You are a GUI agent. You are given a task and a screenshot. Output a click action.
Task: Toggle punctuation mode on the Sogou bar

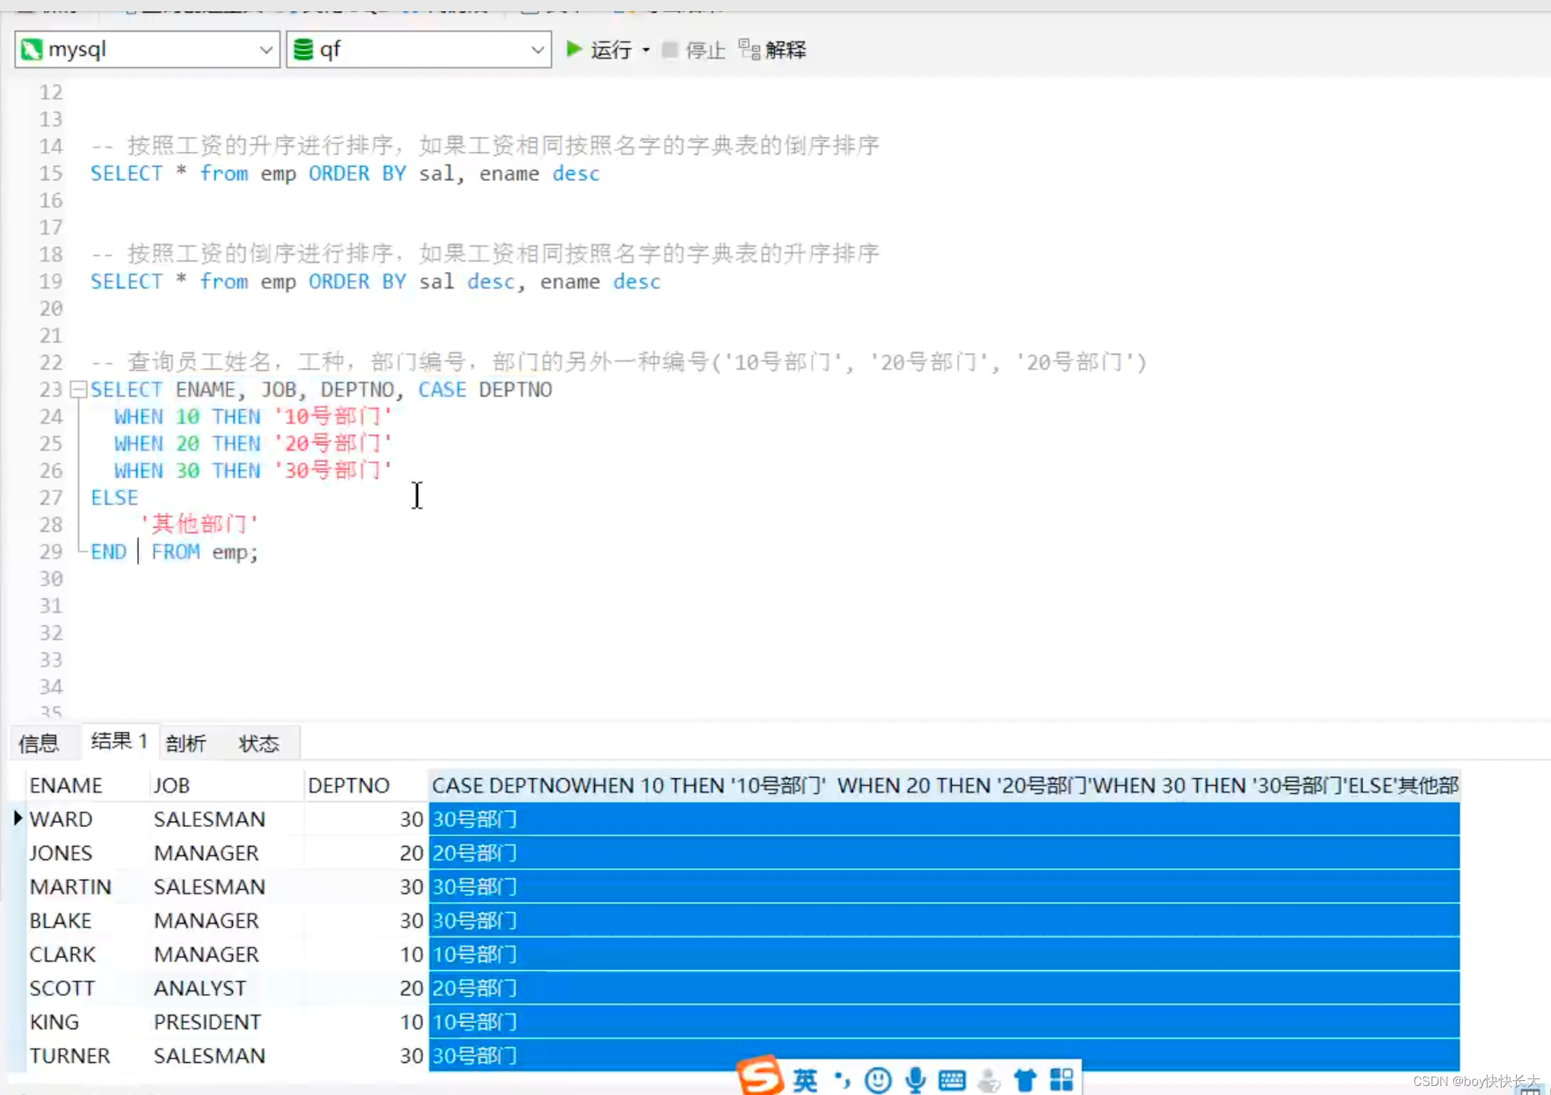(x=843, y=1079)
